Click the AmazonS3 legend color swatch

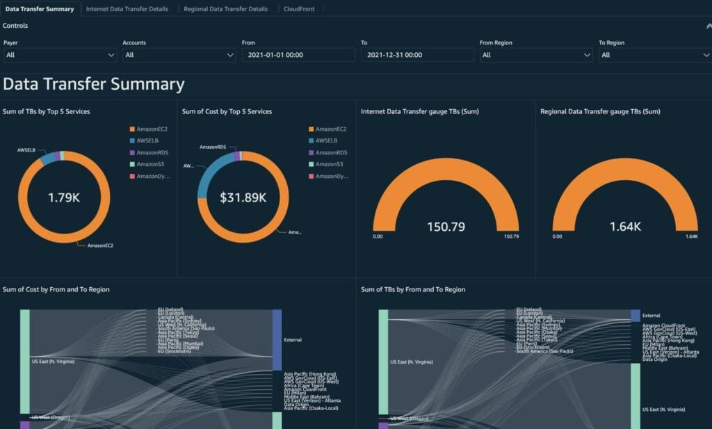tap(131, 163)
